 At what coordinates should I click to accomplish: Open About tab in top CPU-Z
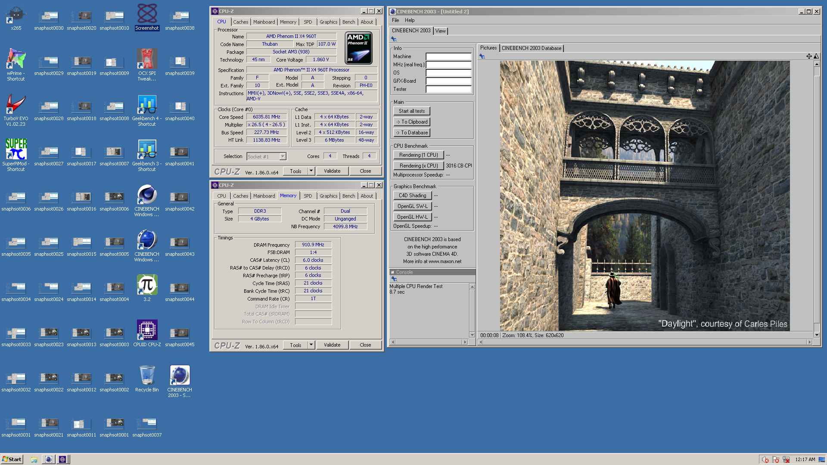367,22
